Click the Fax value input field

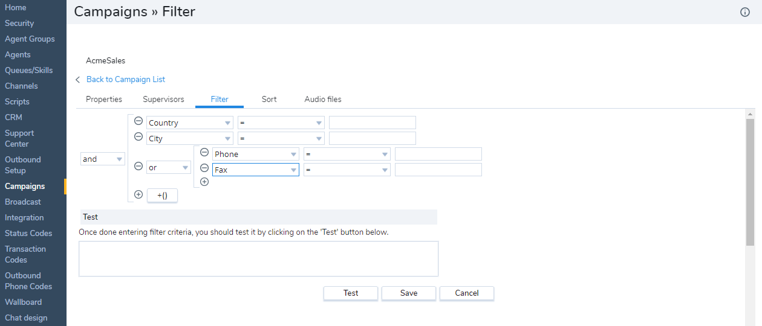click(x=438, y=170)
